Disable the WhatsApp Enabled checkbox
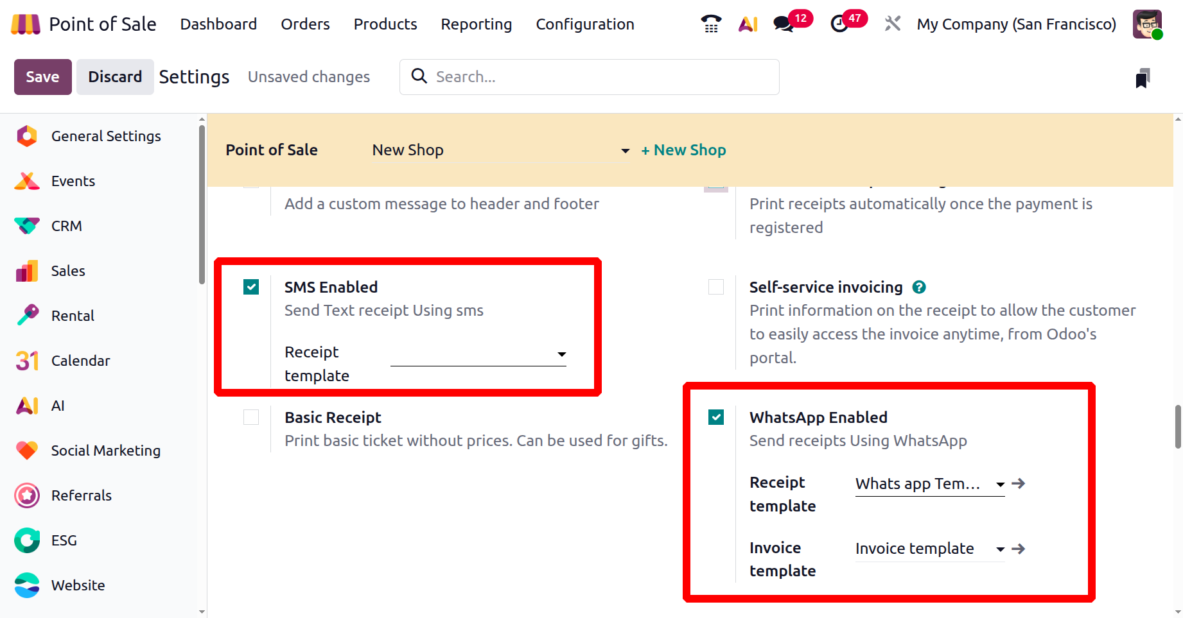The image size is (1183, 618). (x=716, y=417)
